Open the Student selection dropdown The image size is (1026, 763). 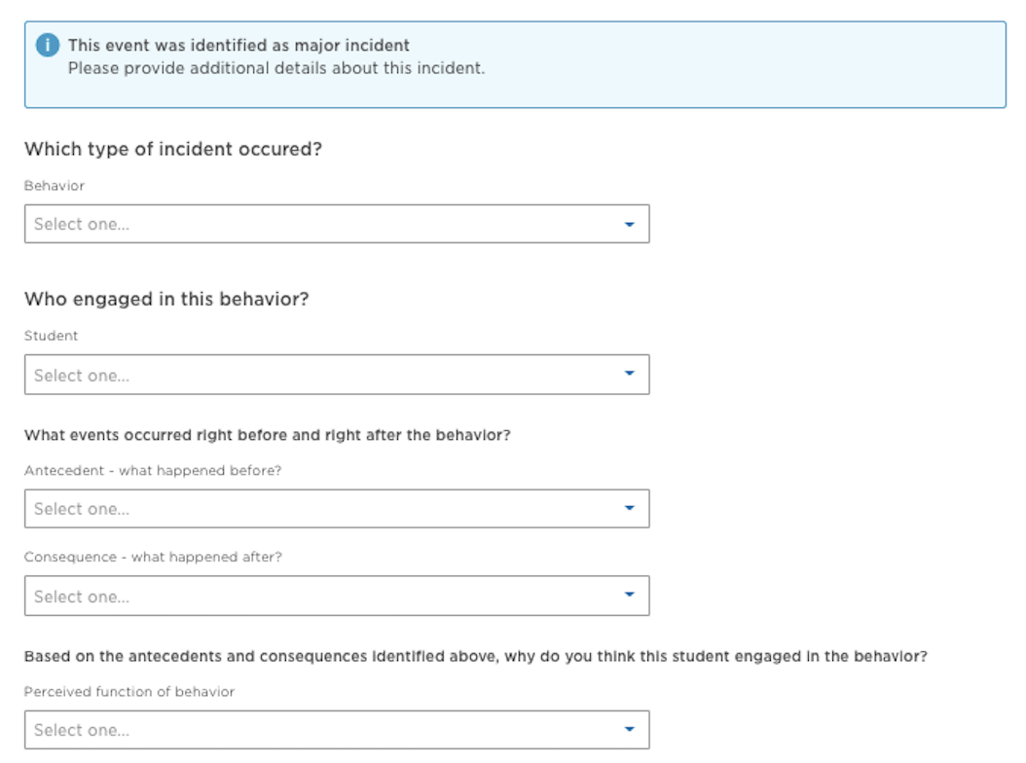click(336, 374)
